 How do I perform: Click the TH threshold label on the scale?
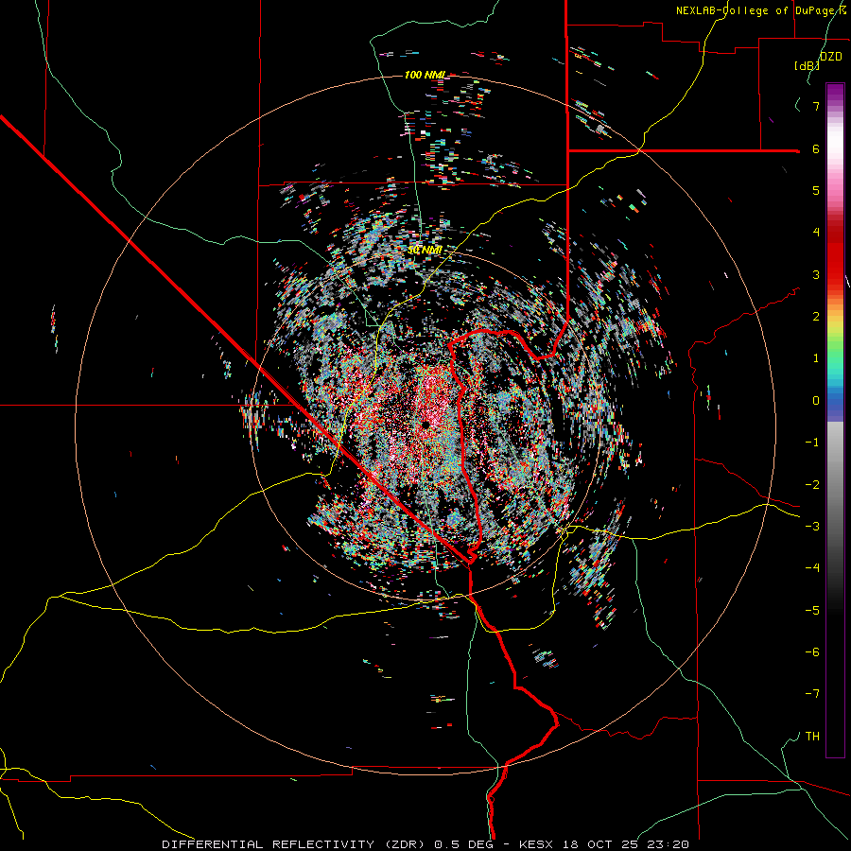point(812,736)
